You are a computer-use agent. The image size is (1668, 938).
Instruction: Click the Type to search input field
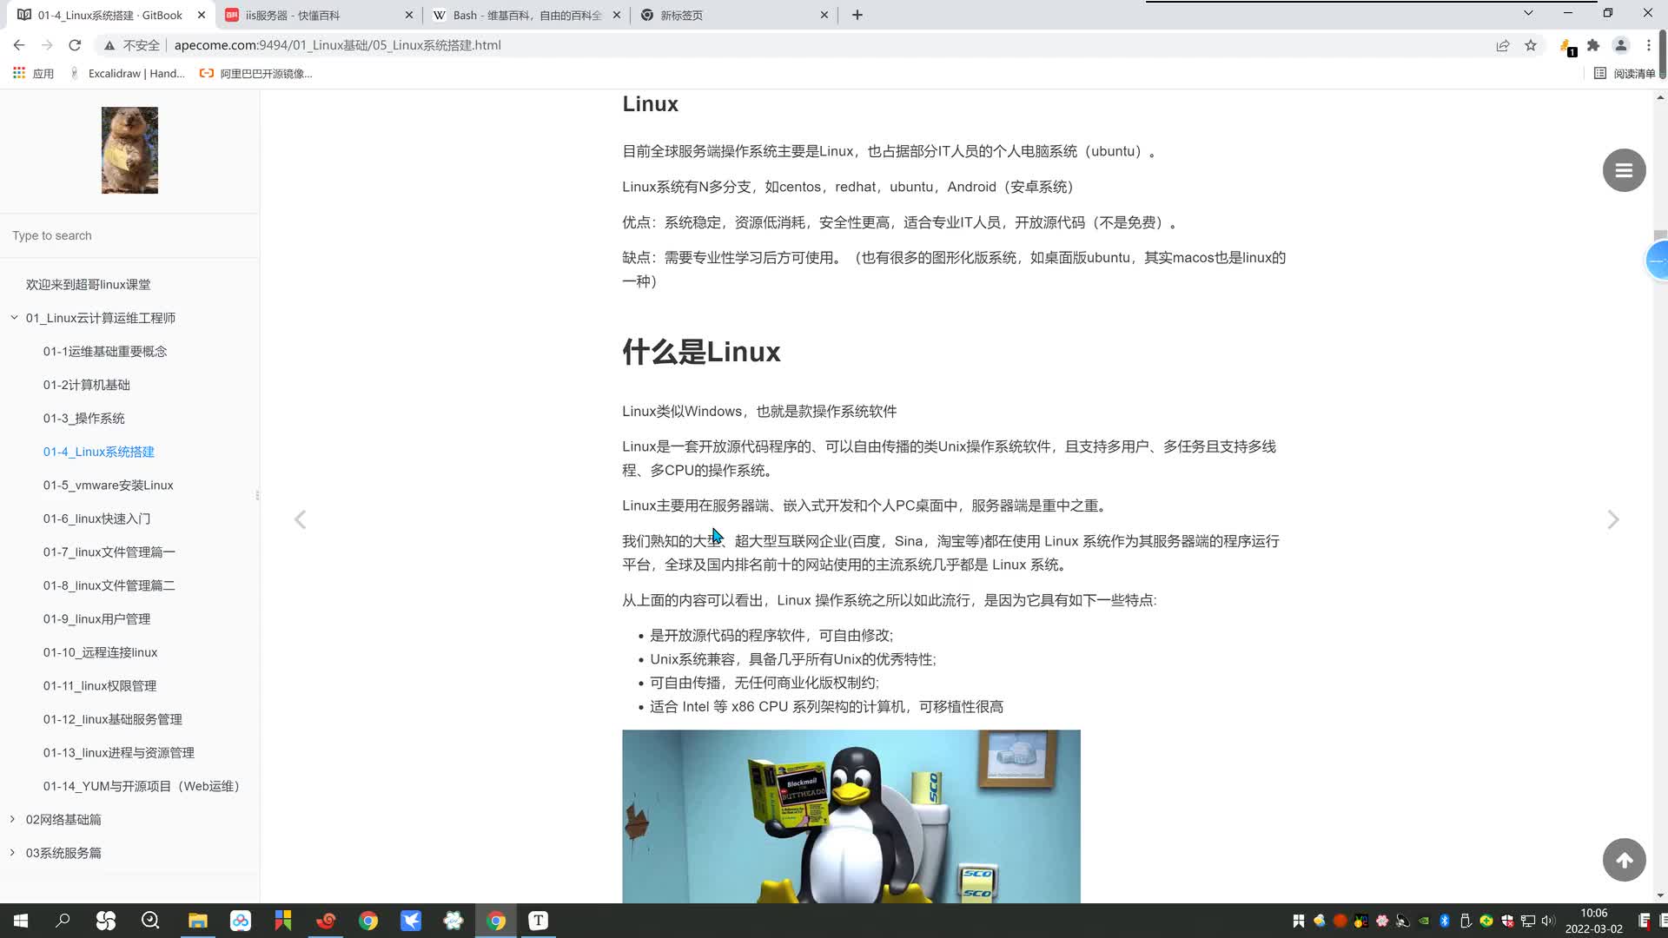[129, 236]
